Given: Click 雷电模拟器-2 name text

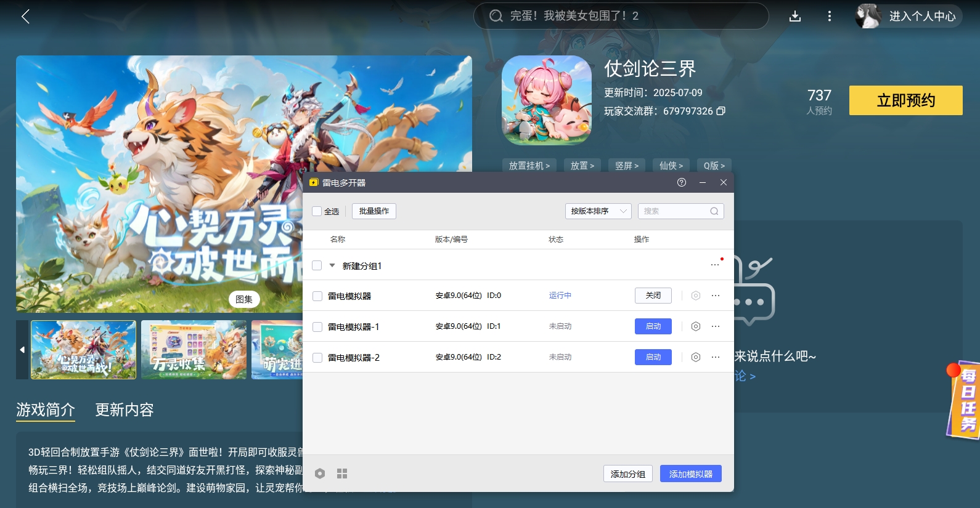Looking at the screenshot, I should tap(354, 358).
